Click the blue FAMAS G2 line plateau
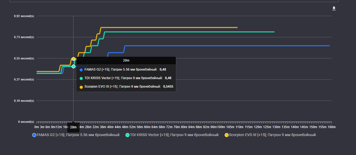The height and width of the screenshot is (155, 356). (x=227, y=46)
